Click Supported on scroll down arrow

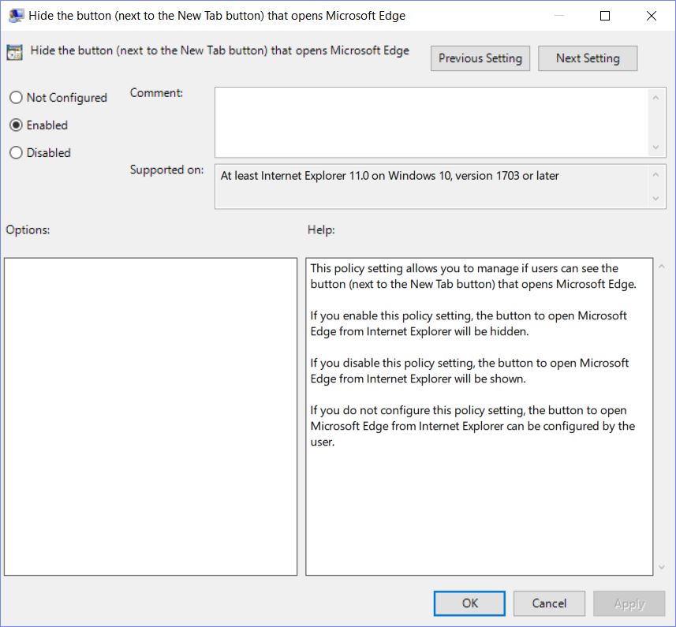(655, 199)
